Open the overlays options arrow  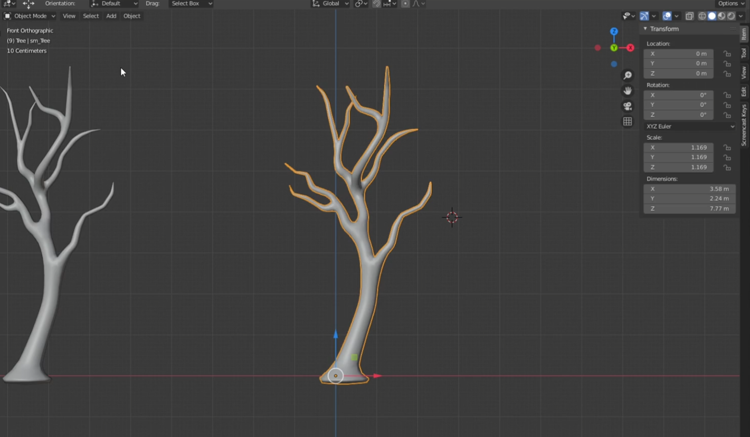click(x=677, y=16)
